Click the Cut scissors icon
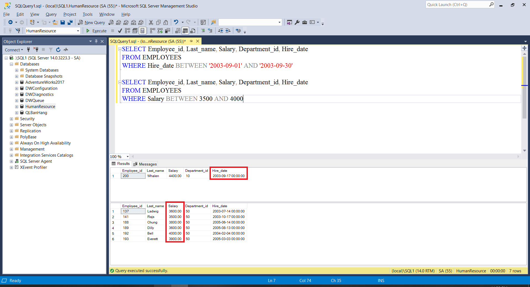Viewport: 530px width, 287px height. pyautogui.click(x=151, y=22)
